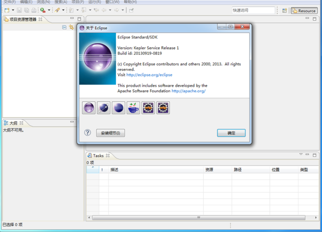Image resolution: width=322 pixels, height=232 pixels.
Task: Open the 项目(P) menu
Action: pos(78,2)
